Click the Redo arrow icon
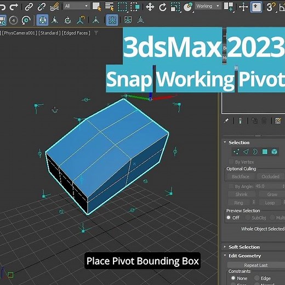 14,7
